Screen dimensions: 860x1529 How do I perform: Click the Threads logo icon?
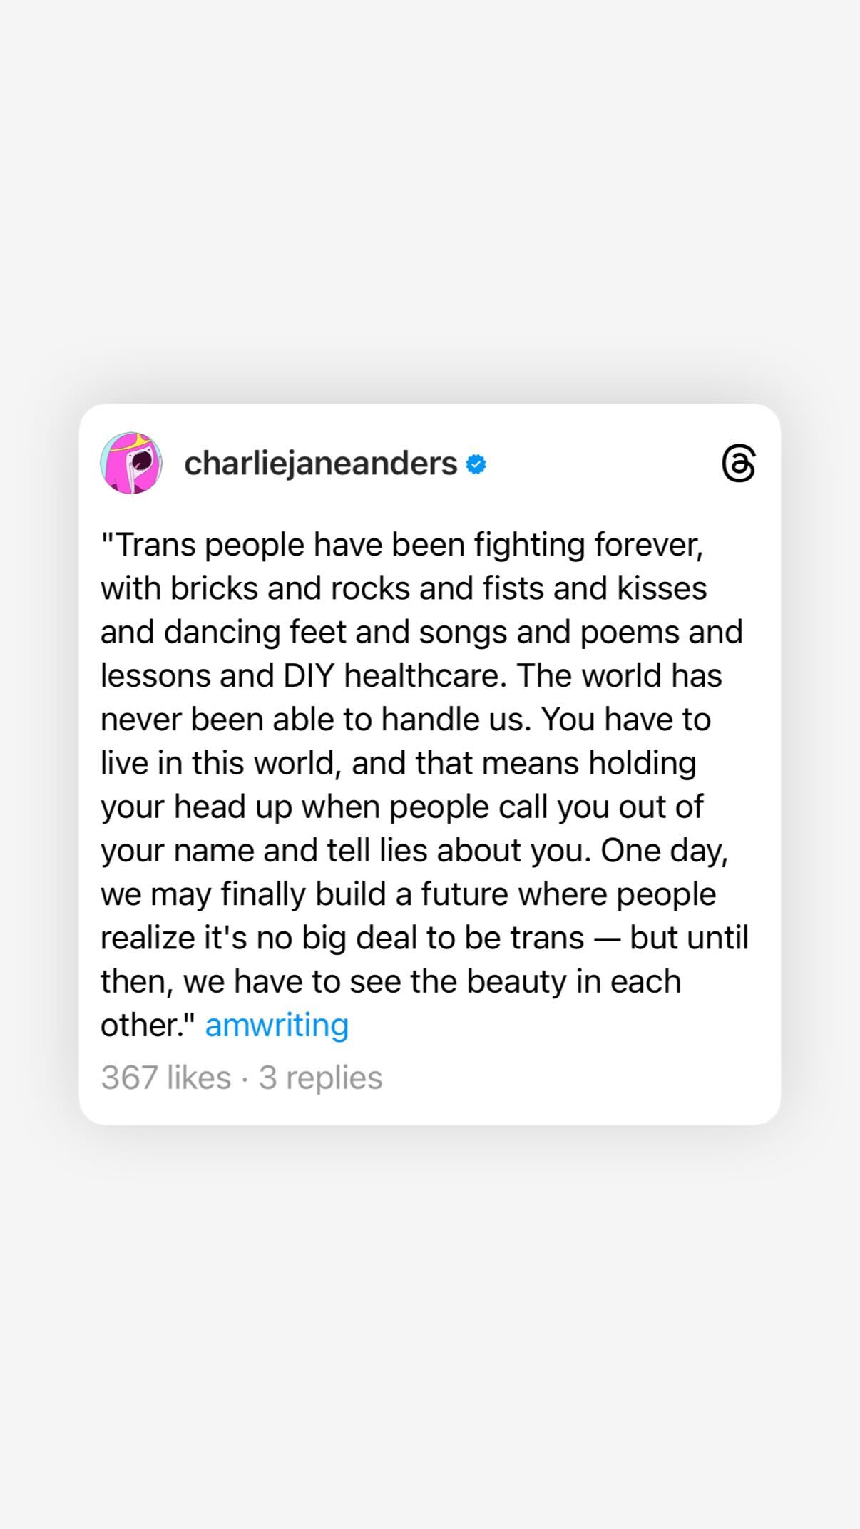(x=738, y=464)
